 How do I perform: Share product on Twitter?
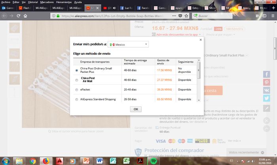pos(267,98)
